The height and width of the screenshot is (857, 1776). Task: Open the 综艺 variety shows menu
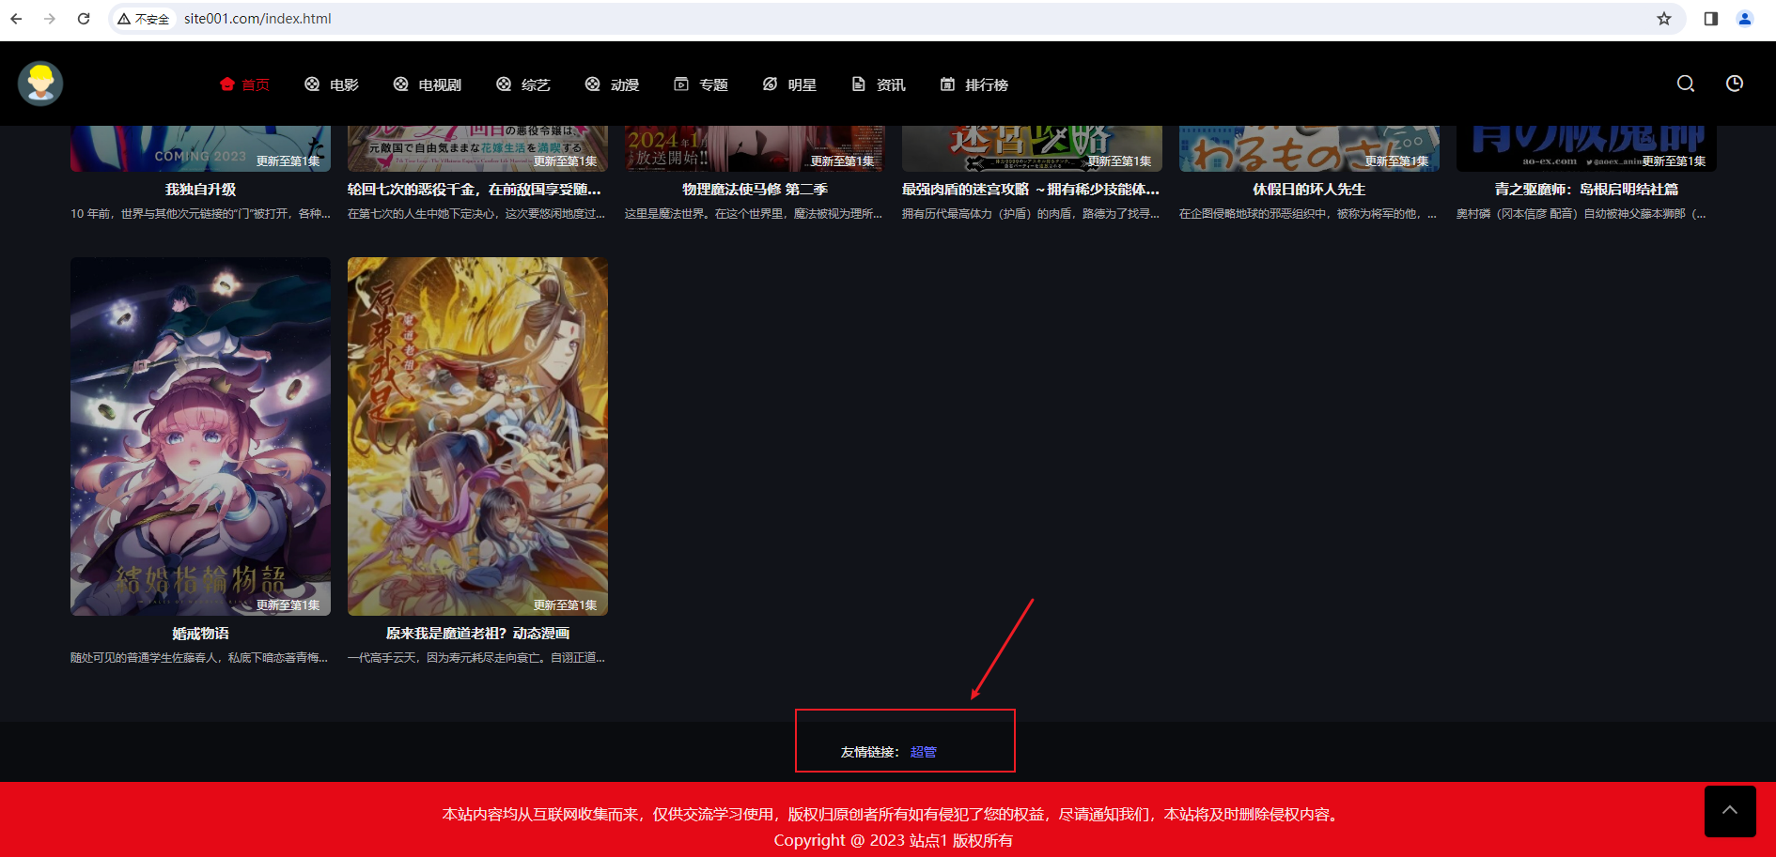(523, 84)
